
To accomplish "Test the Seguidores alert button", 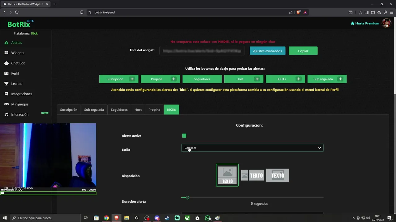I will click(202, 79).
